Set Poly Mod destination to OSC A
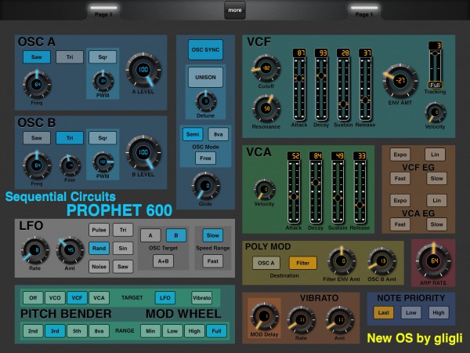The height and width of the screenshot is (353, 470). point(266,263)
